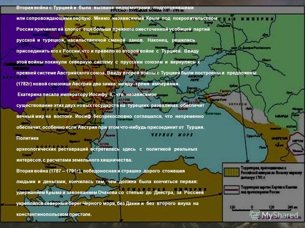This screenshot has width=305, height=228.
Task: Click the line "Екатерина писала императору Иосифу II"
Action: [87, 95]
